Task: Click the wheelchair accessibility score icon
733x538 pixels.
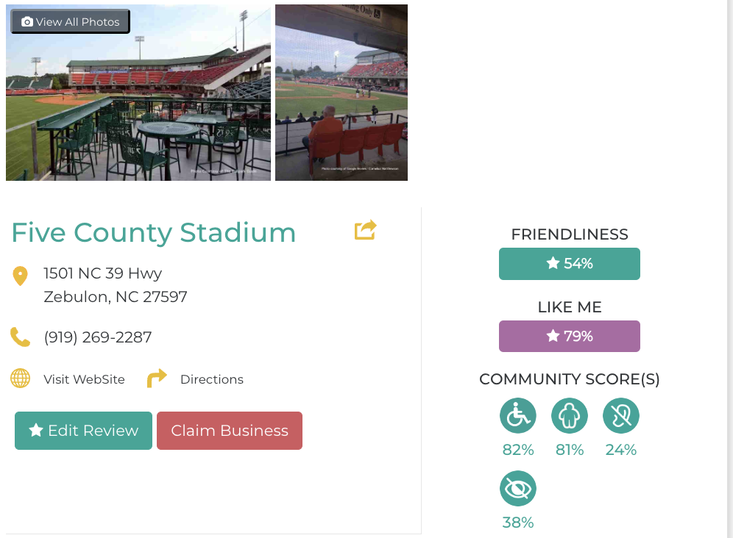Action: pos(517,416)
